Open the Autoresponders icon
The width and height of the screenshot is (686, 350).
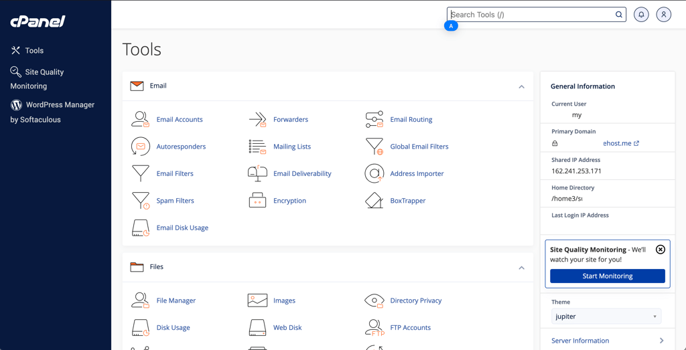(x=141, y=147)
